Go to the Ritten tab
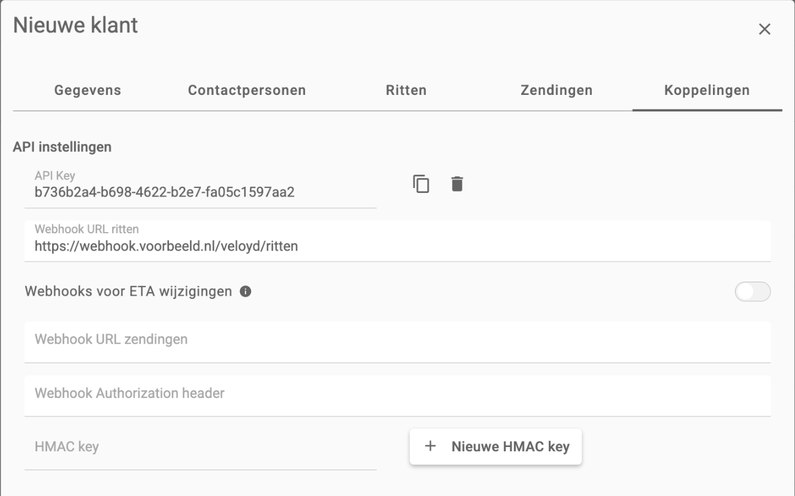The image size is (795, 496). (x=406, y=91)
